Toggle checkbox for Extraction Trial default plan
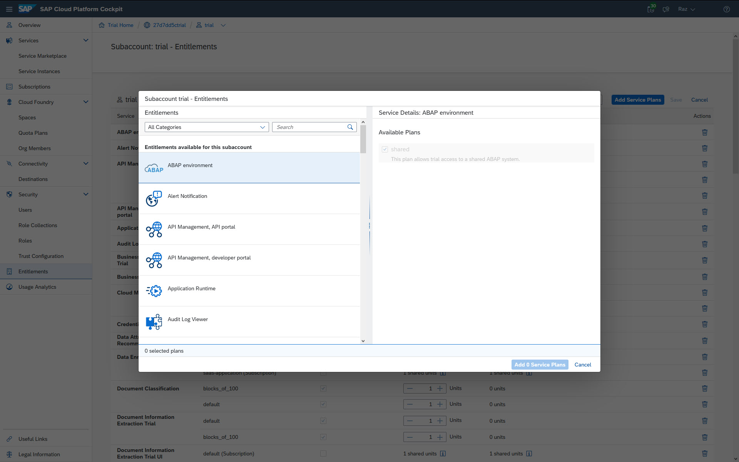This screenshot has height=462, width=739. pyautogui.click(x=323, y=421)
